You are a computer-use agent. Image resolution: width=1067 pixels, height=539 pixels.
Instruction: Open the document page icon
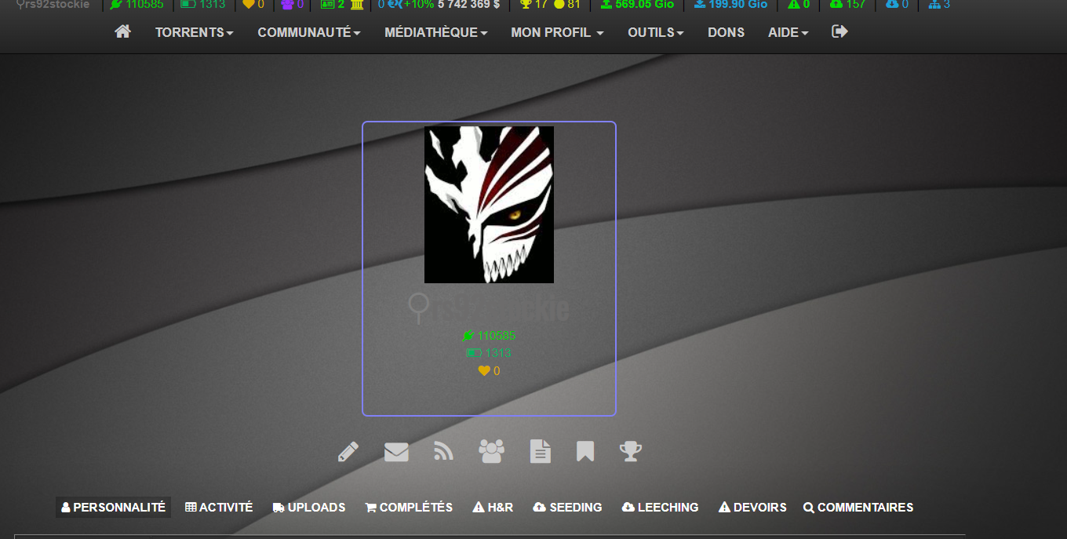pyautogui.click(x=541, y=451)
